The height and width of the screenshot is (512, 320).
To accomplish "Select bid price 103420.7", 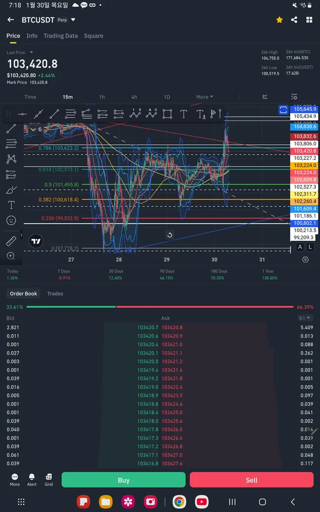I will tap(147, 328).
